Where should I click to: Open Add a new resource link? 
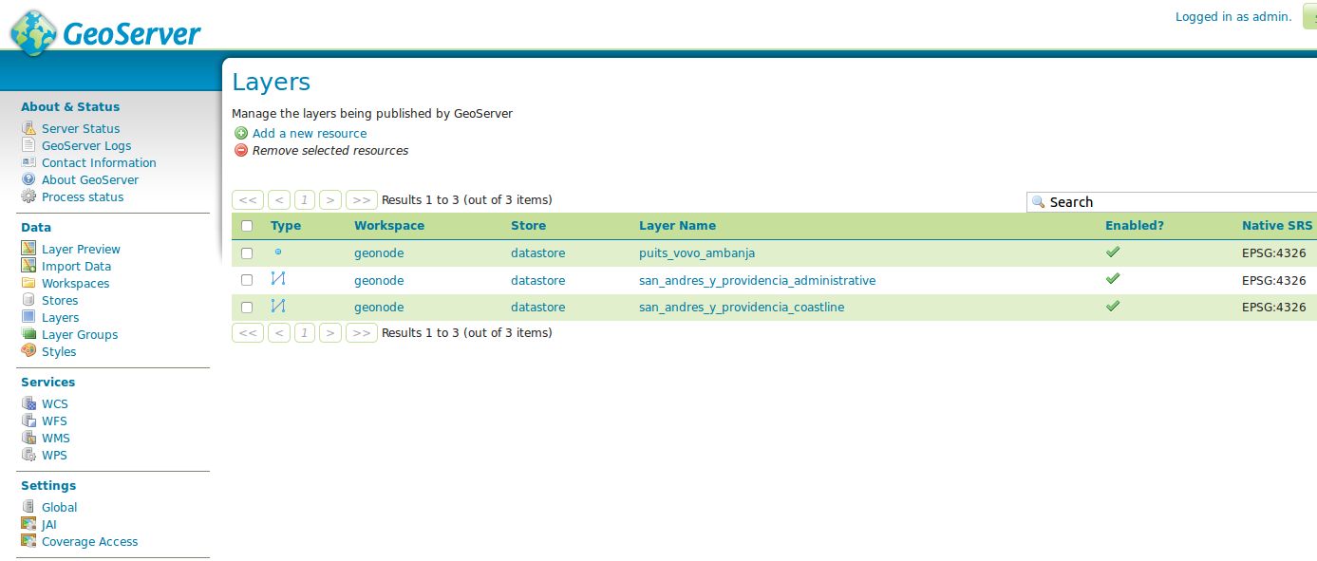point(310,134)
